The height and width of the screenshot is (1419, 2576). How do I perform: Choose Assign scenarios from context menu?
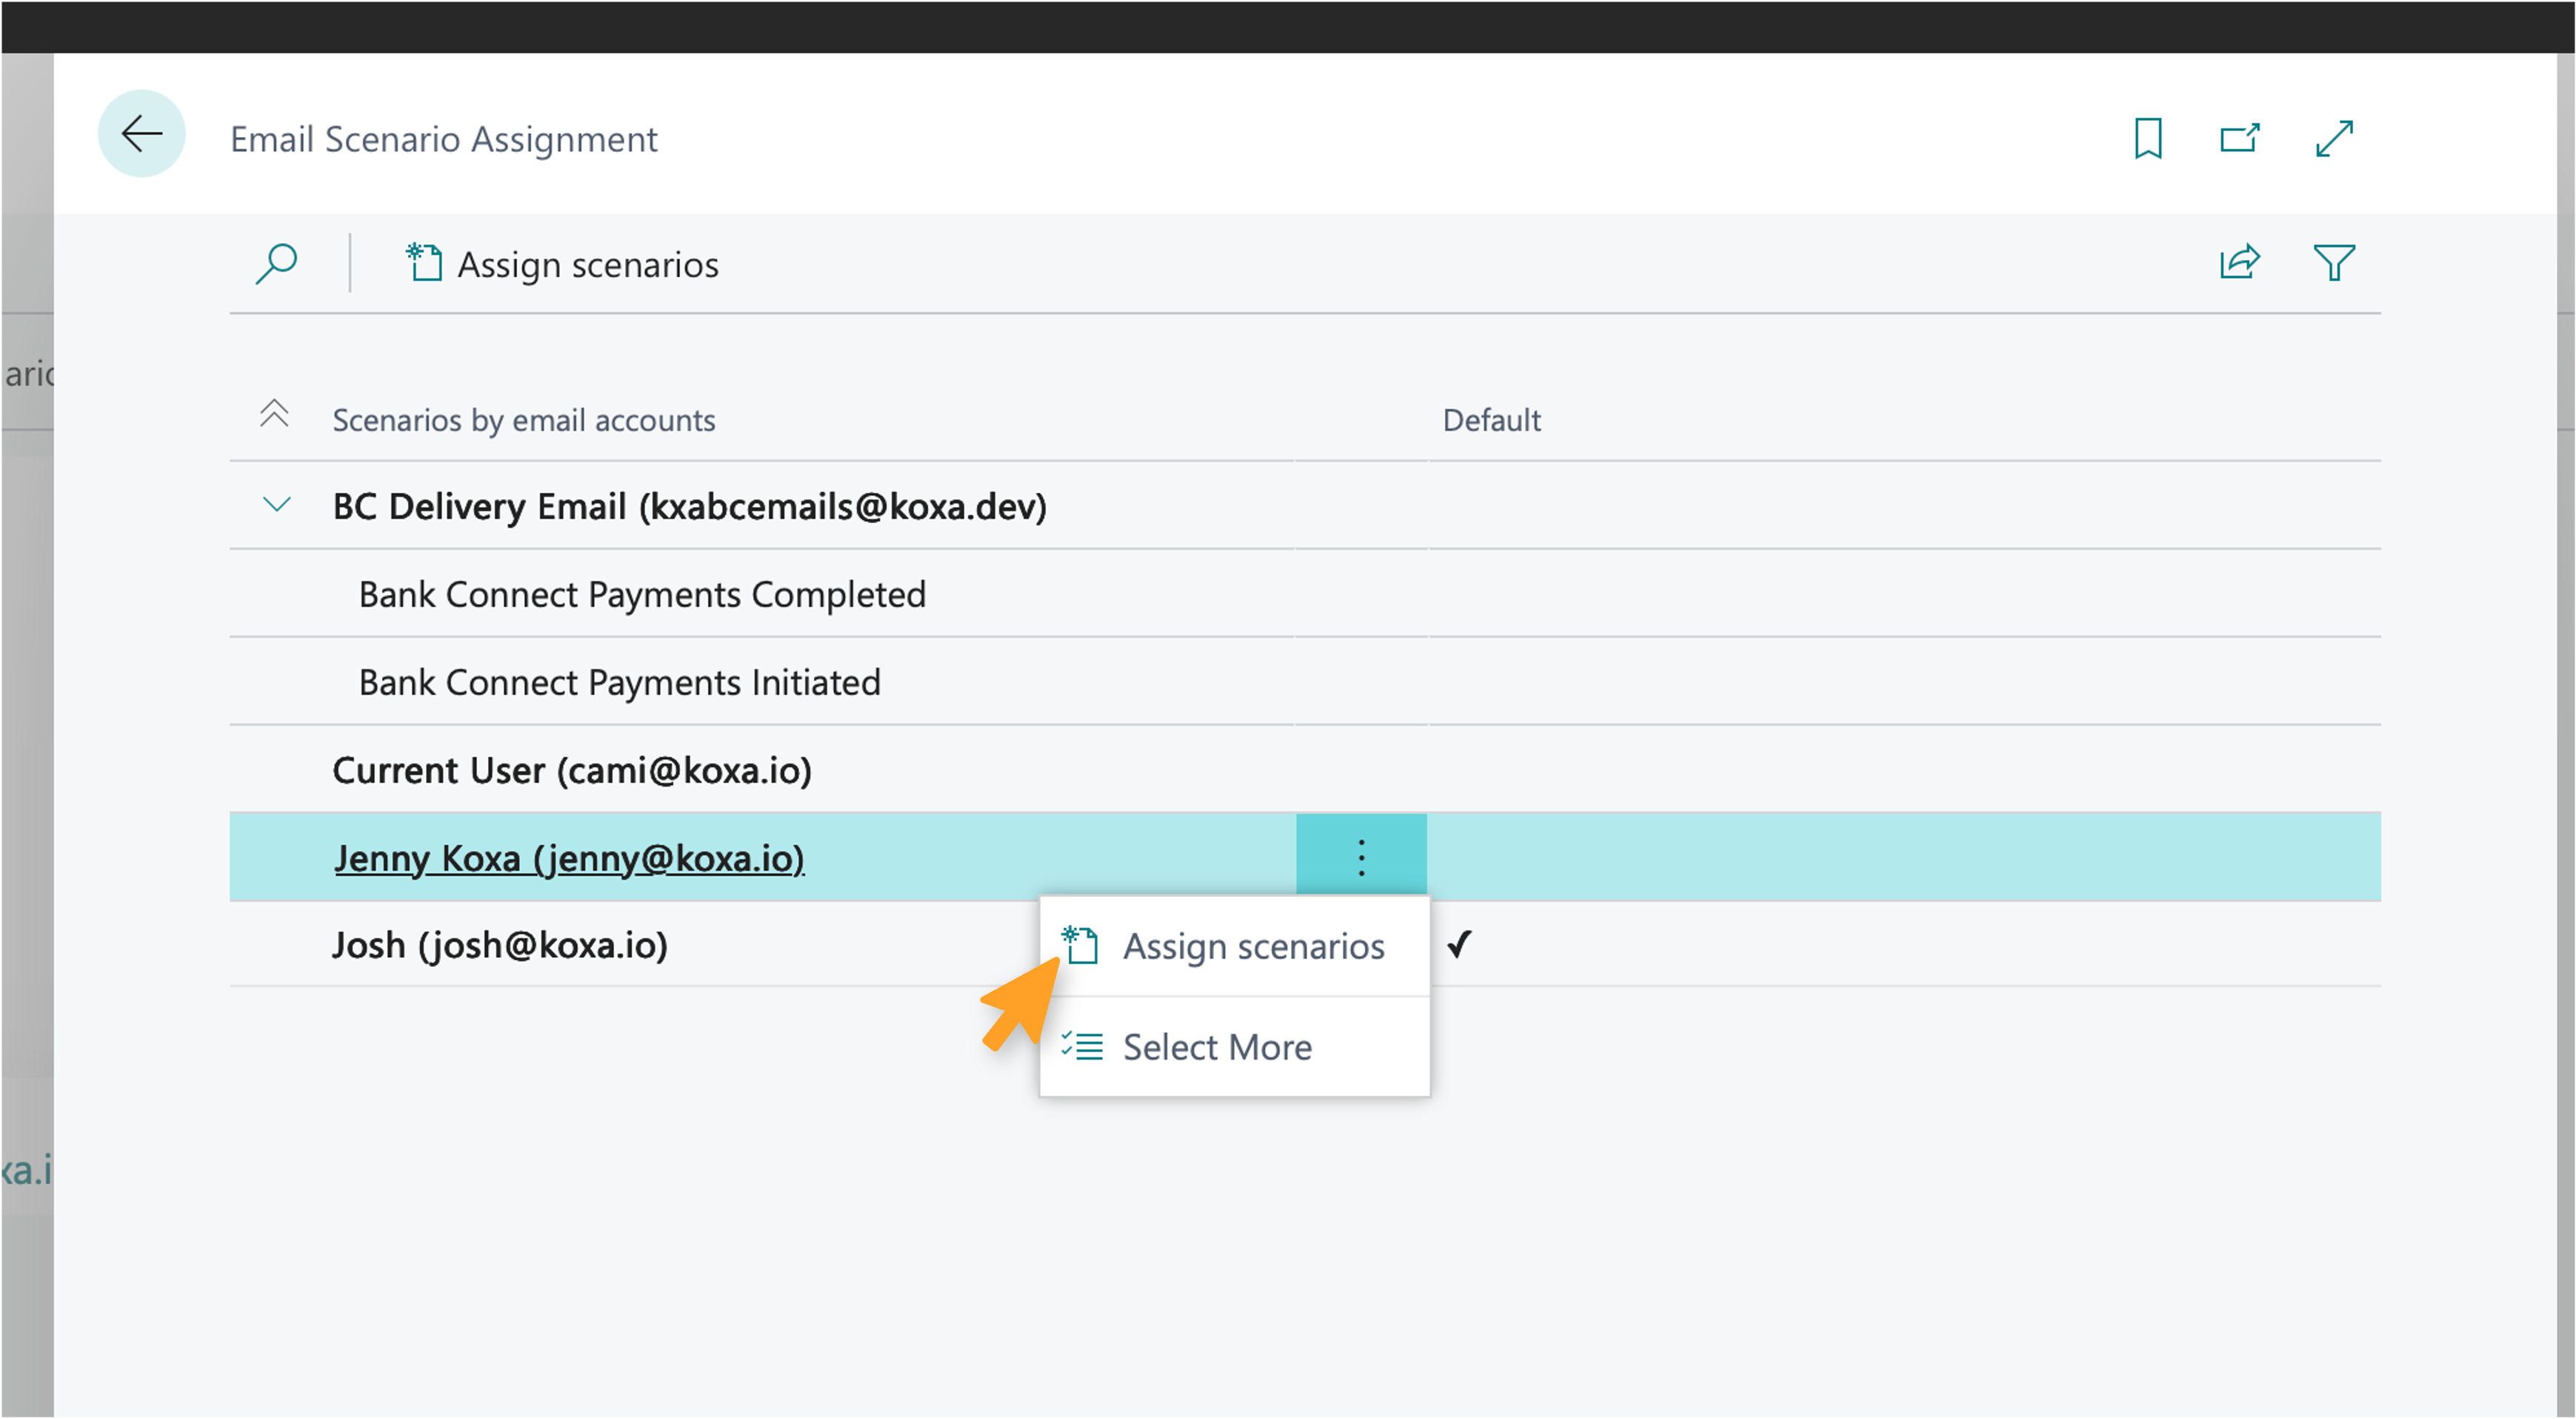tap(1235, 946)
